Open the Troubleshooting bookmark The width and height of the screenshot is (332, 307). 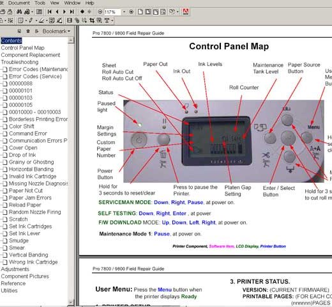point(20,62)
